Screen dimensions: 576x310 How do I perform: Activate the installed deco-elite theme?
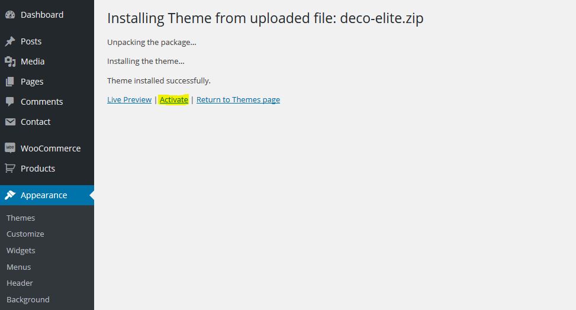pos(174,99)
